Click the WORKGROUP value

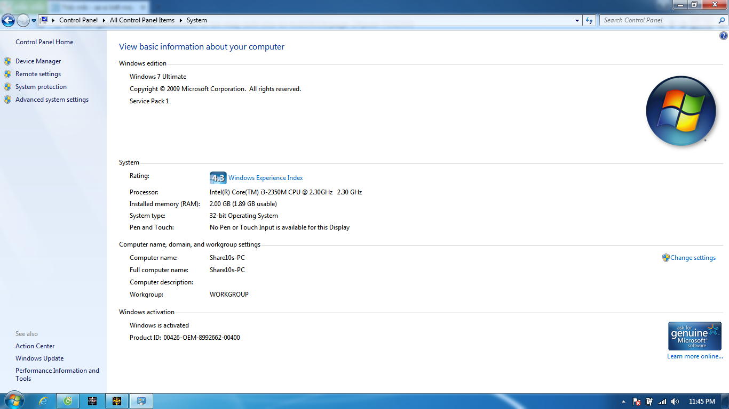(229, 295)
